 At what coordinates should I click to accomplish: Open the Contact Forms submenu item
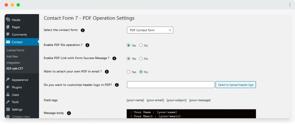click(15, 50)
